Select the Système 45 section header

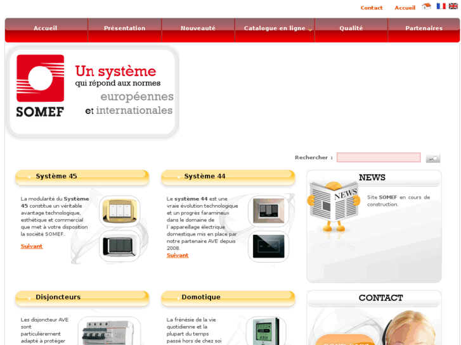(x=82, y=177)
